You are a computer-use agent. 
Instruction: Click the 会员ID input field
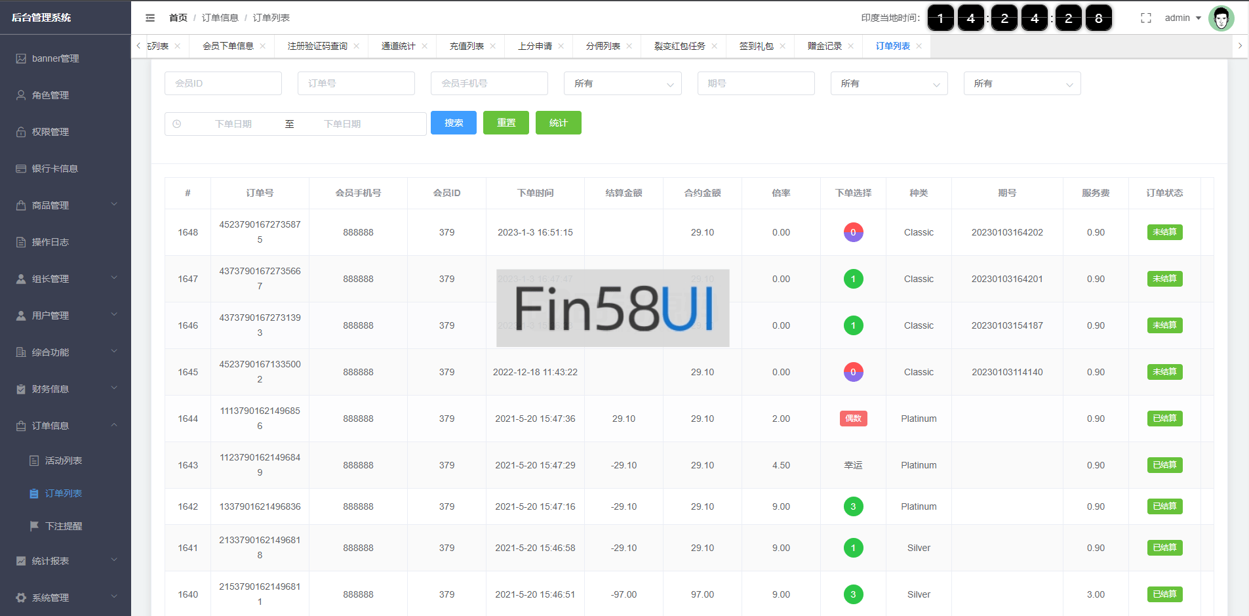(x=223, y=83)
